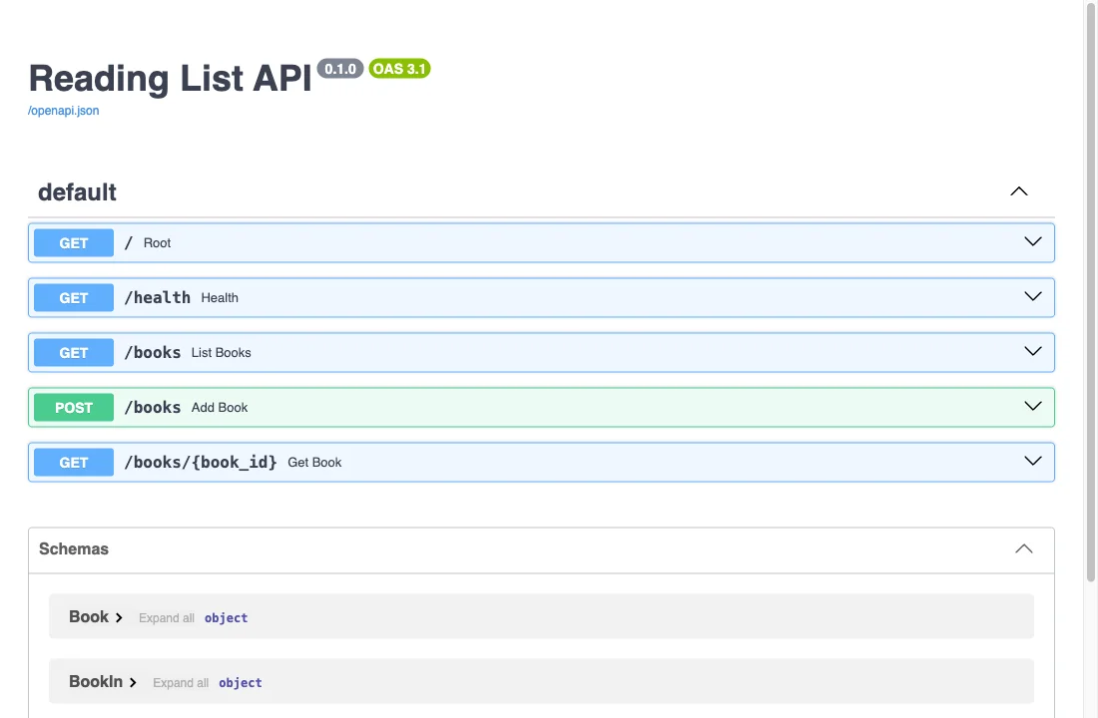The image size is (1098, 718).
Task: Click the Schemas heading text
Action: click(74, 548)
